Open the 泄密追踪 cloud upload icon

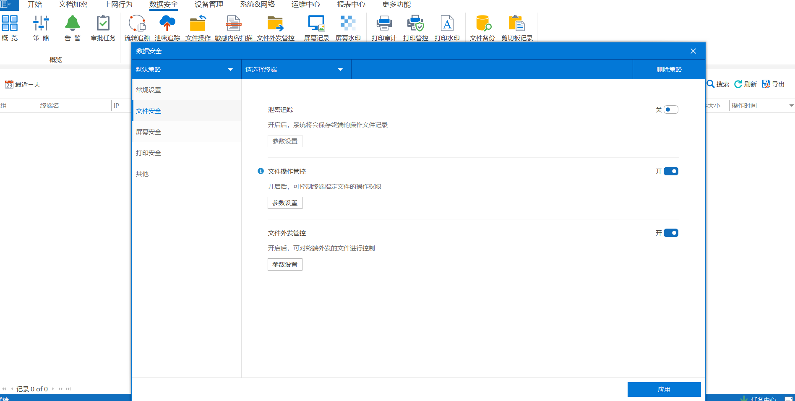(x=167, y=24)
